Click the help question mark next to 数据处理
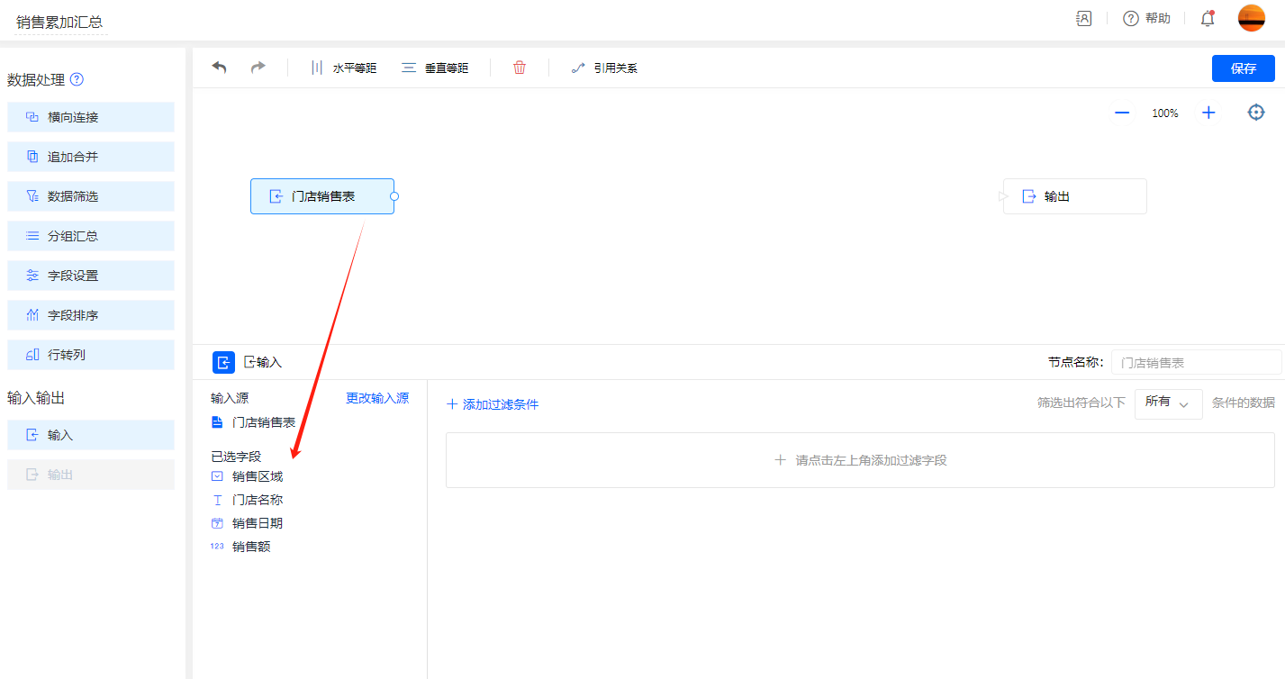Image resolution: width=1285 pixels, height=679 pixels. click(x=77, y=79)
